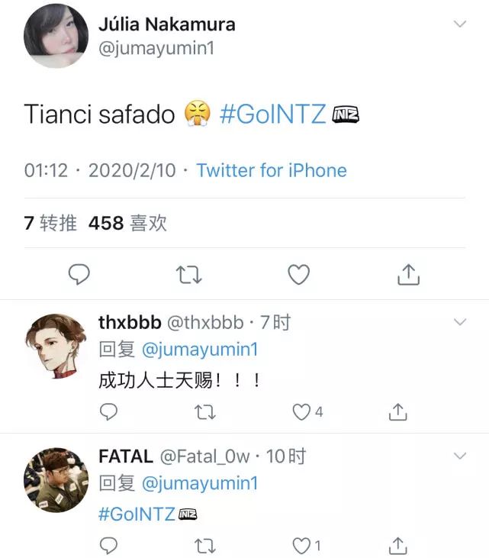This screenshot has width=489, height=558.
Task: Like Júlia Nakamura's main tweet
Action: tap(298, 274)
